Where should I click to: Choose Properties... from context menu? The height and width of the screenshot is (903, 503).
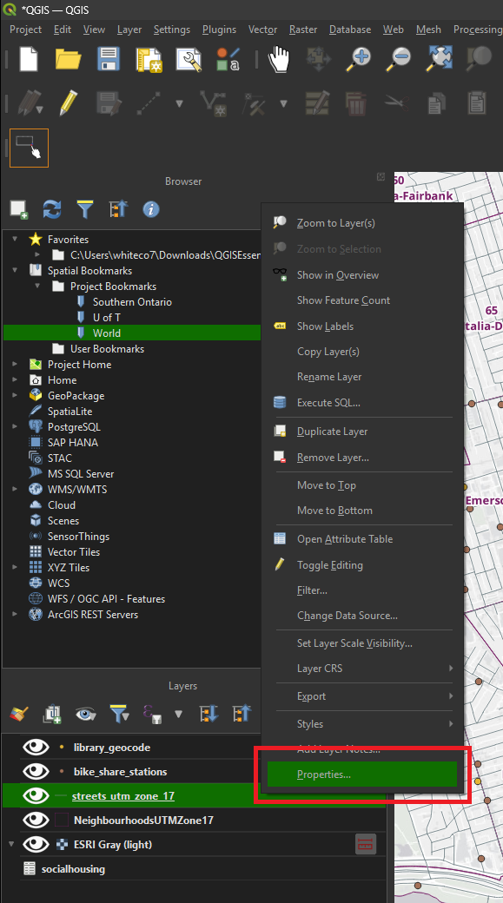[x=362, y=774]
